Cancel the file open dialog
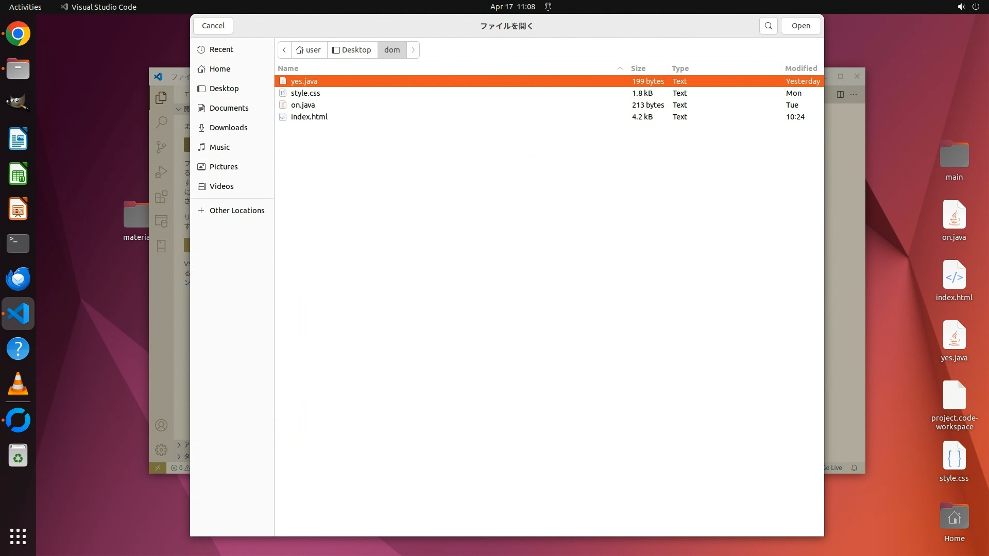Viewport: 989px width, 556px height. click(213, 26)
